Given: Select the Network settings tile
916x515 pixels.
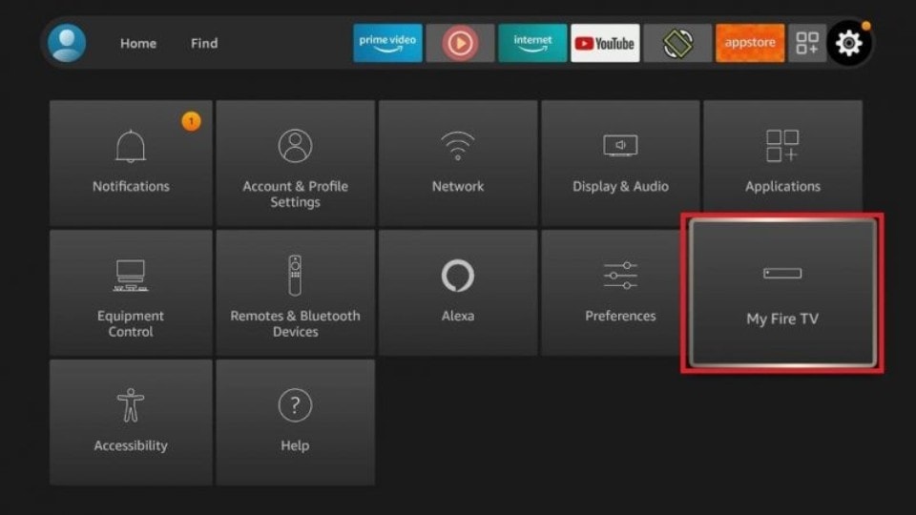Looking at the screenshot, I should [458, 161].
